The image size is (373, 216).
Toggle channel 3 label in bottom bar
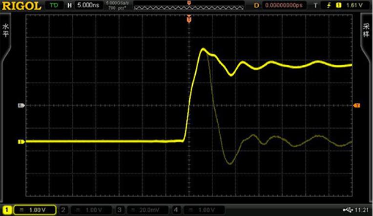(x=120, y=210)
